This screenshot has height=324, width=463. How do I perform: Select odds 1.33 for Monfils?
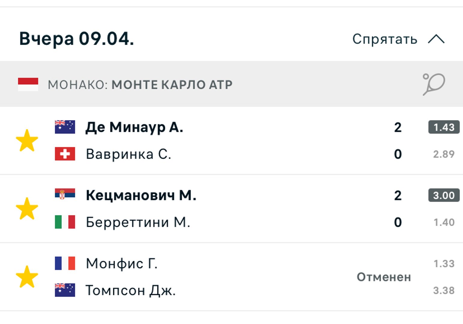444,264
